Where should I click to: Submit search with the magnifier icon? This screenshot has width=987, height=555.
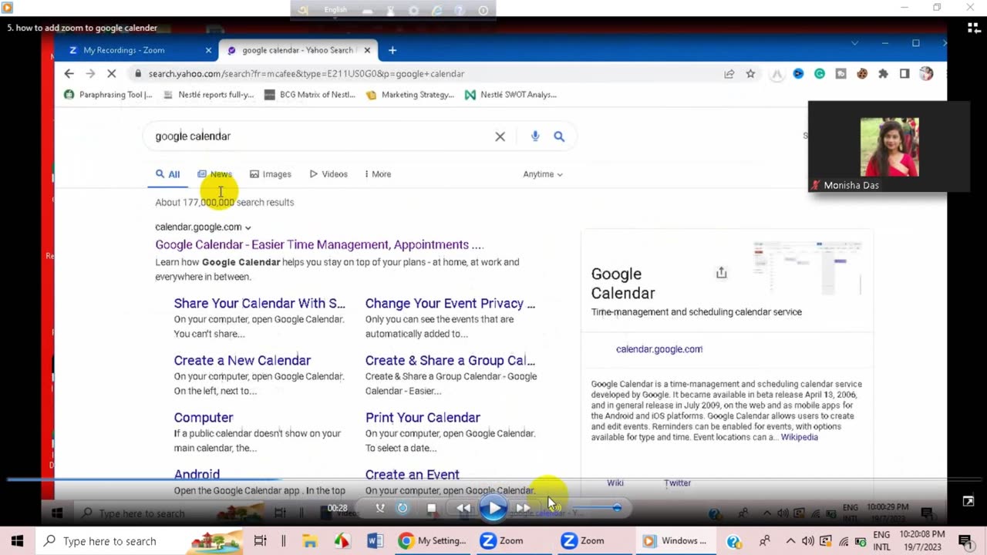pos(559,136)
